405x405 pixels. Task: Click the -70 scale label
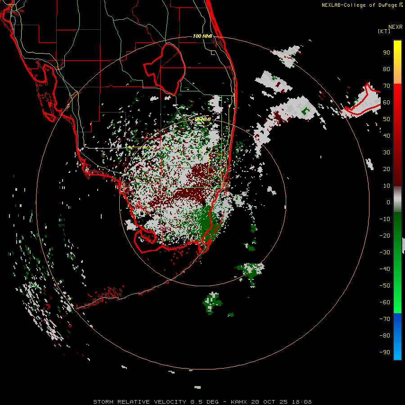coord(385,319)
